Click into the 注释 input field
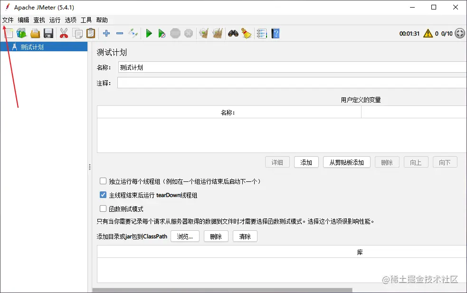The height and width of the screenshot is (293, 467). tap(292, 83)
